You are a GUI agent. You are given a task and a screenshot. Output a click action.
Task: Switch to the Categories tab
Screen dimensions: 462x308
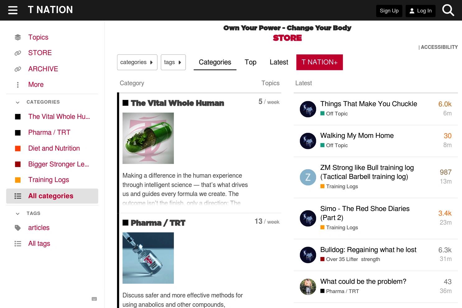tap(215, 62)
